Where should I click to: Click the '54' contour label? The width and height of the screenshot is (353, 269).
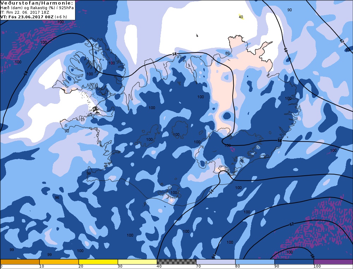[x=214, y=256]
